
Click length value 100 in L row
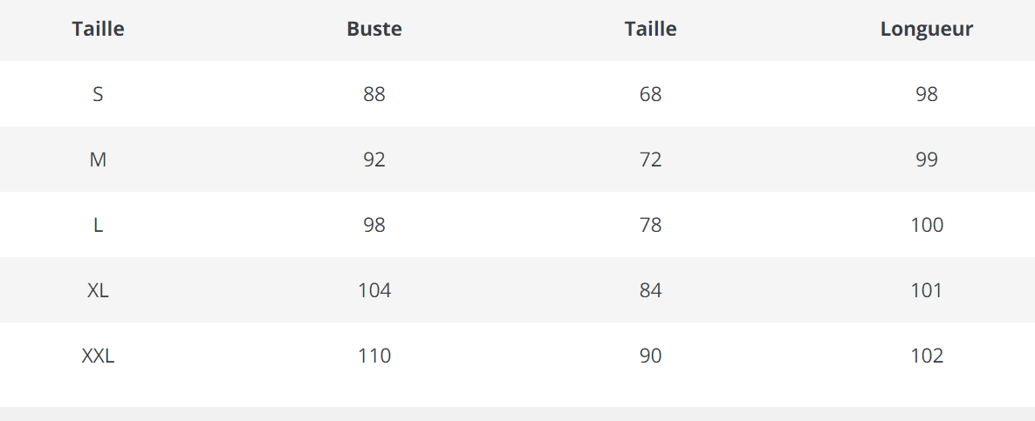[x=927, y=225]
